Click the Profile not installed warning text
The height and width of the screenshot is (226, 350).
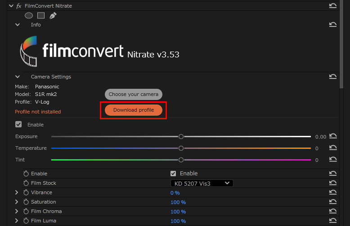[x=38, y=112]
